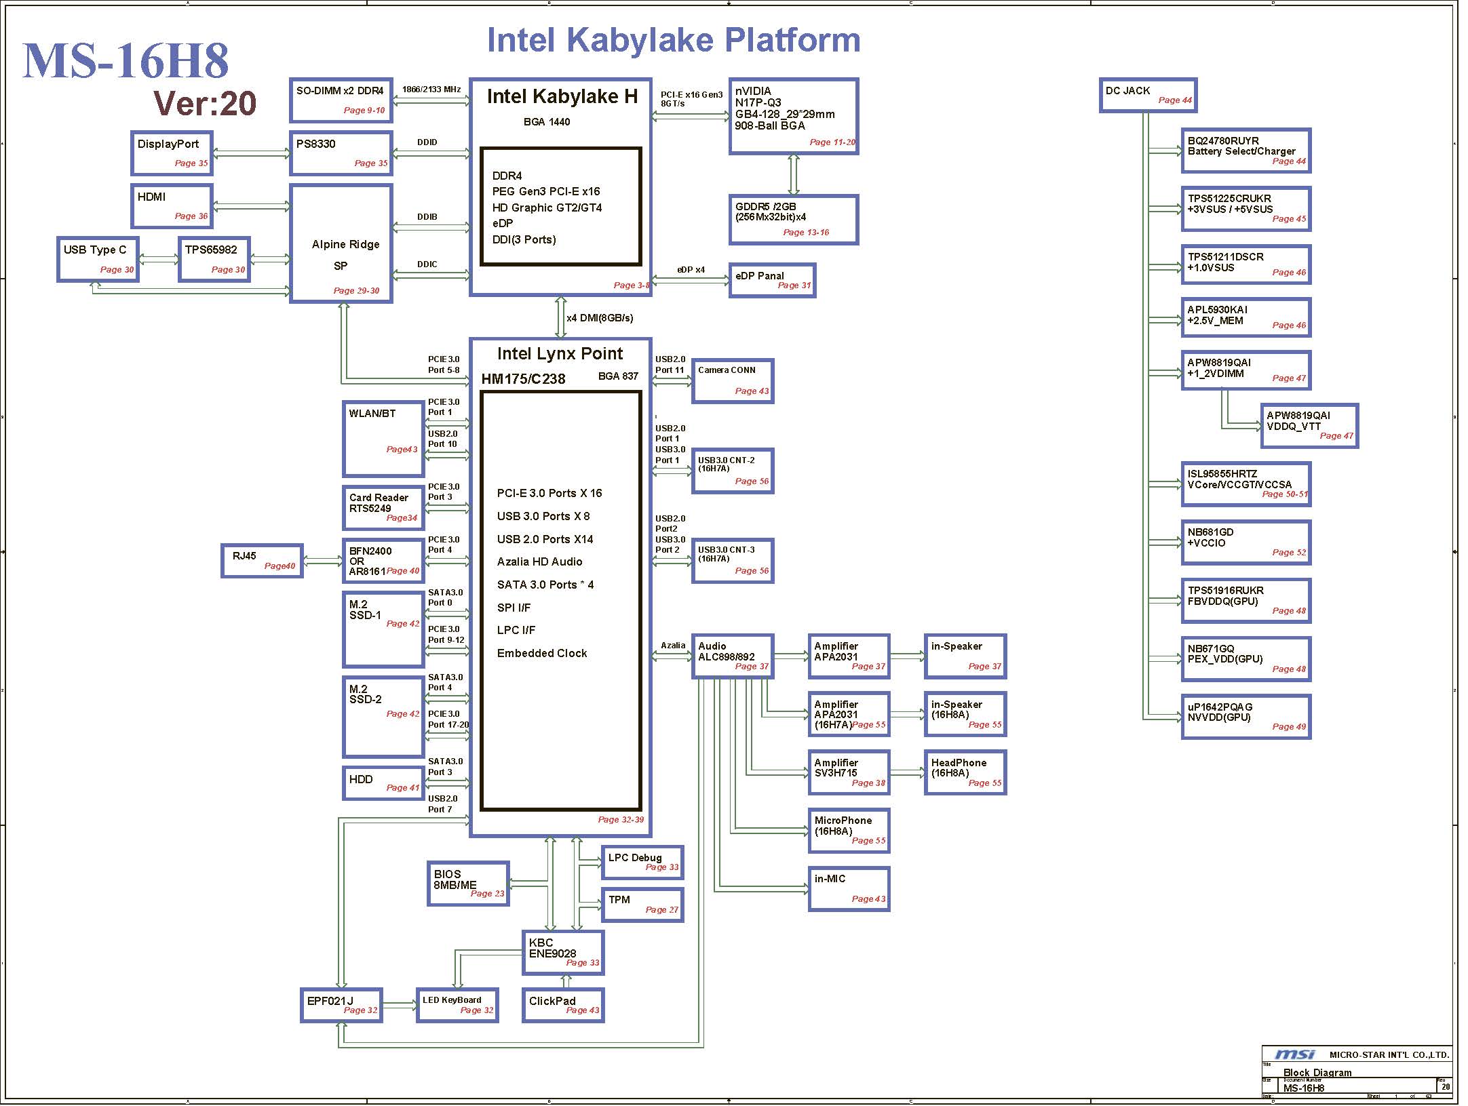This screenshot has width=1468, height=1106.
Task: Click the "nVIDIA" GPU block label
Action: (753, 91)
